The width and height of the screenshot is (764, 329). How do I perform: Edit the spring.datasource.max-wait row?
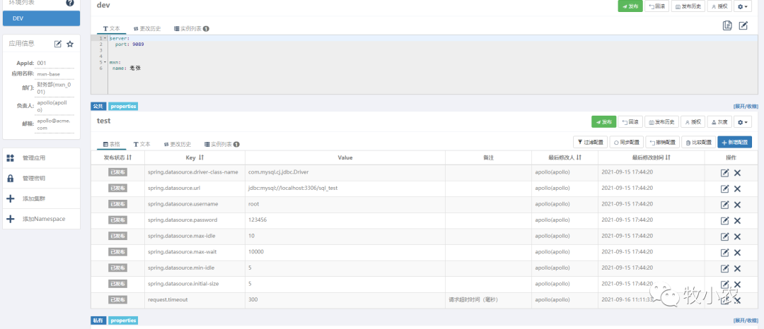[x=724, y=252]
